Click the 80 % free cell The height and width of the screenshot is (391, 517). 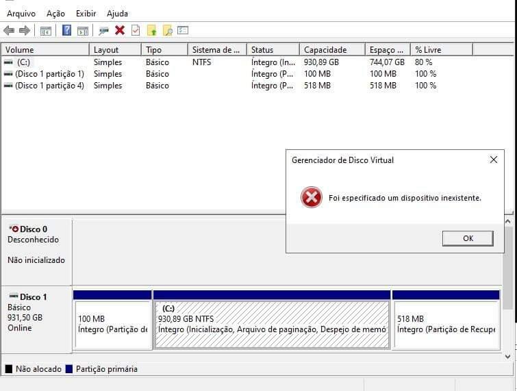[x=423, y=62]
